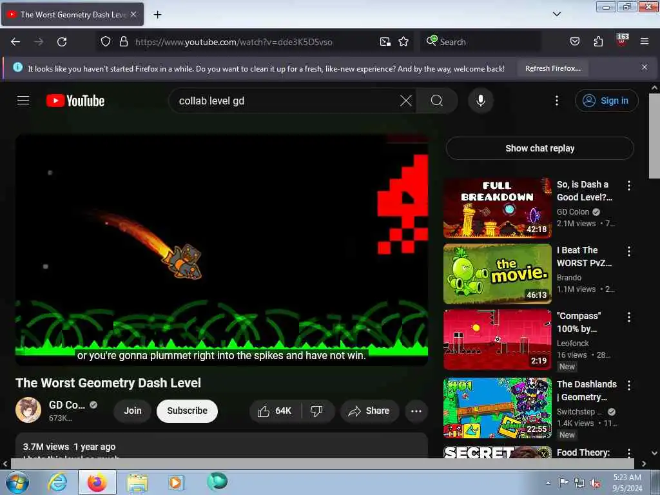This screenshot has height=495, width=660.
Task: Go to the YouTube home logo
Action: (x=75, y=101)
